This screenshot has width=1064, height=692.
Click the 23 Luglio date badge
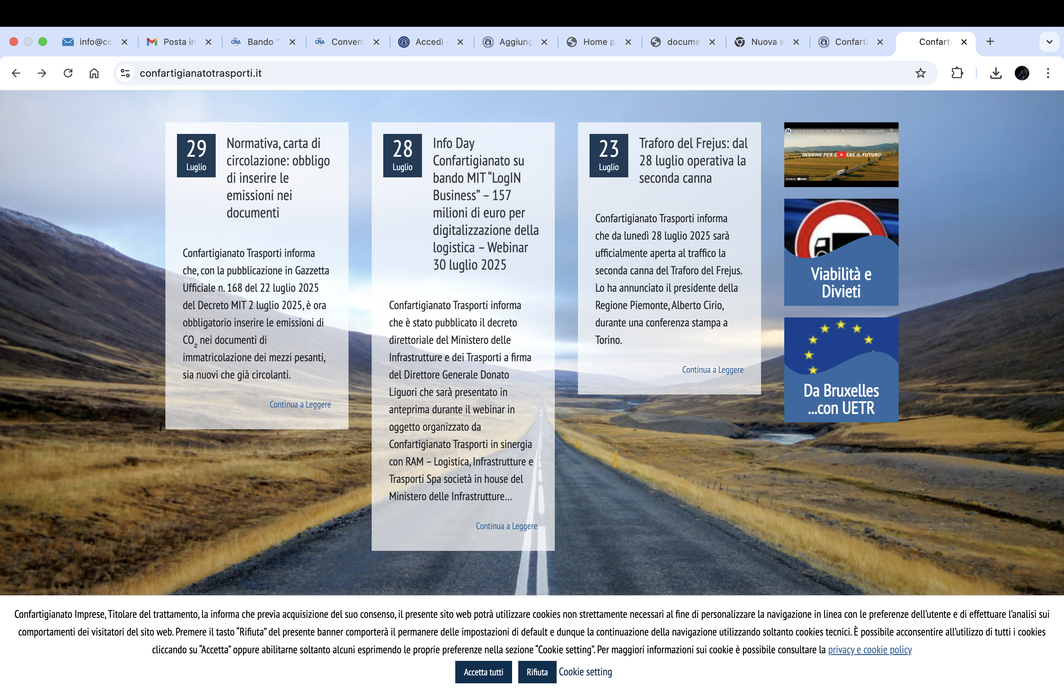pos(609,156)
